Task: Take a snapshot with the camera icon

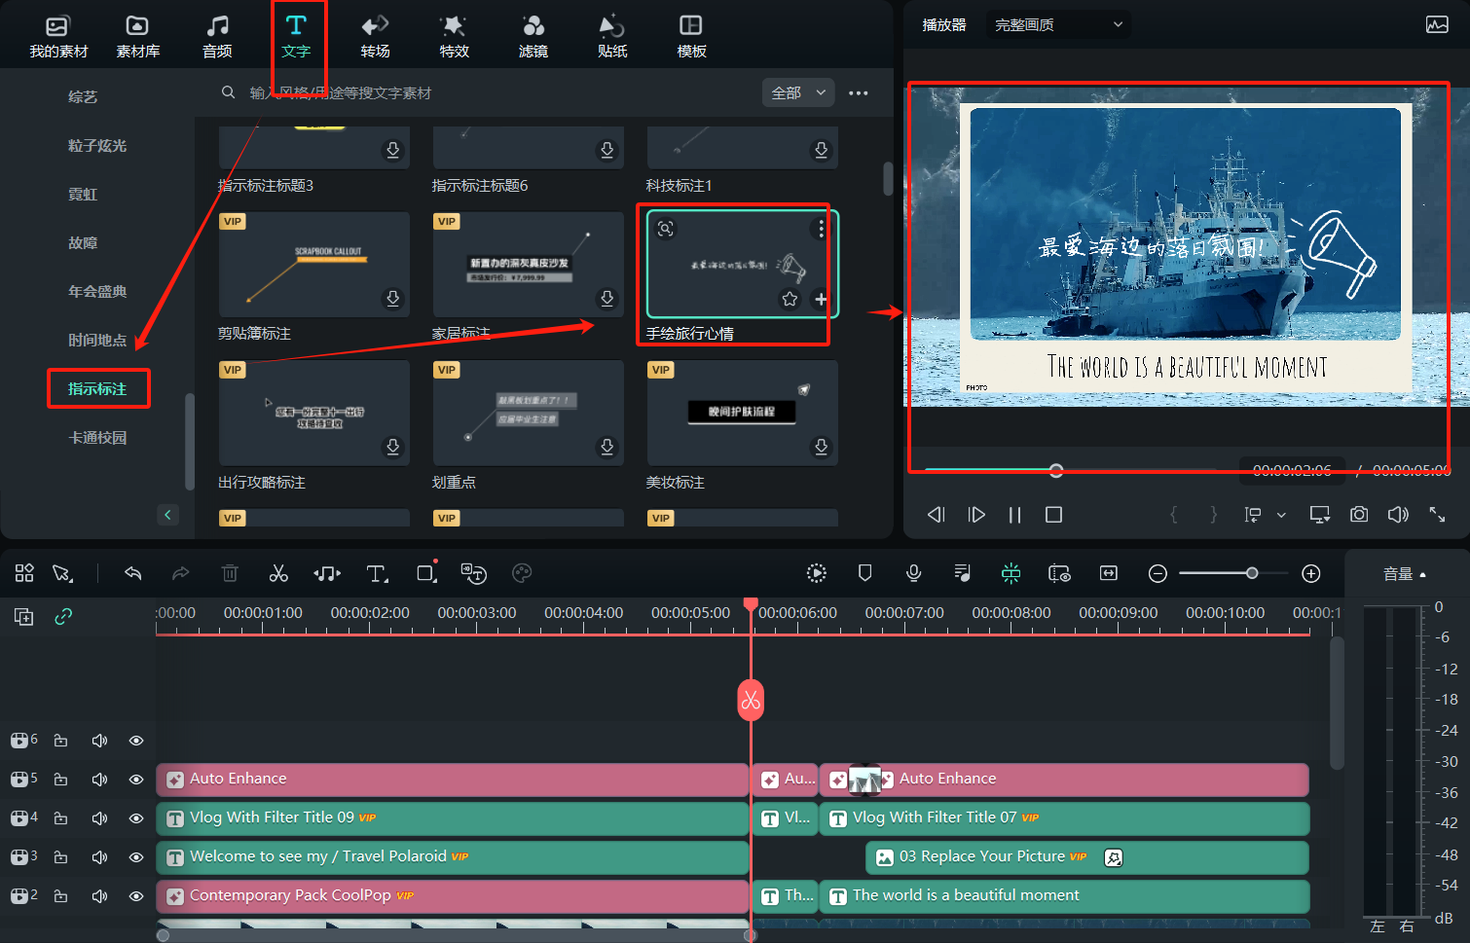Action: (x=1359, y=515)
